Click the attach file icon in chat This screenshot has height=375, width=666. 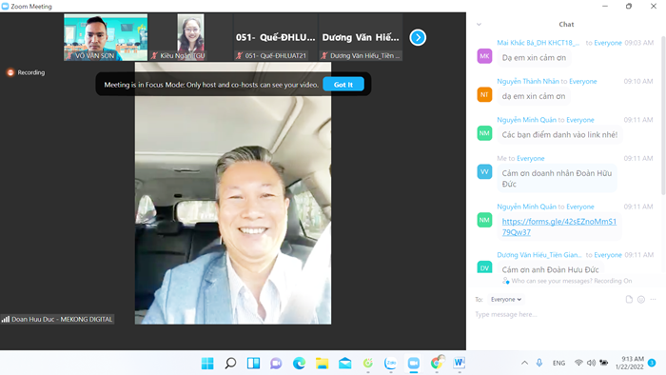coord(629,300)
